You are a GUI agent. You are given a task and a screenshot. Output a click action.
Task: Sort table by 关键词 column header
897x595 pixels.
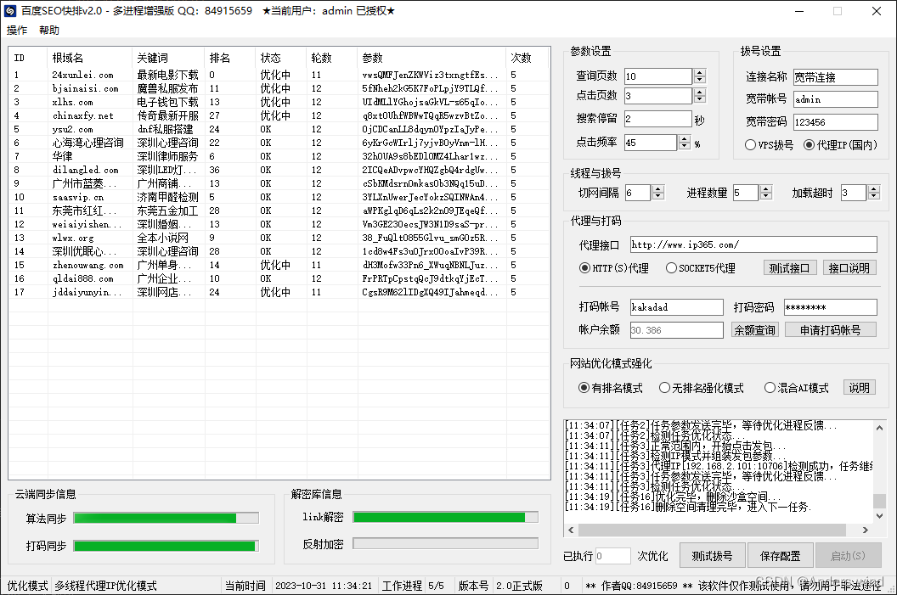coord(167,58)
